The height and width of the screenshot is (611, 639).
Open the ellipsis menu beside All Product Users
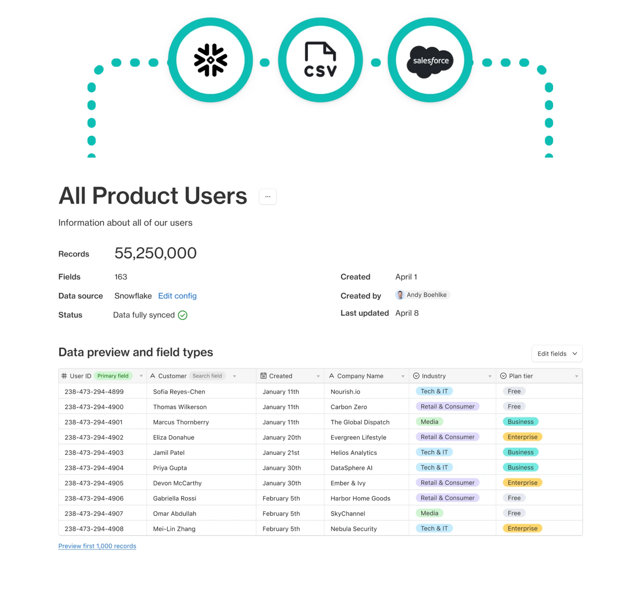point(268,197)
